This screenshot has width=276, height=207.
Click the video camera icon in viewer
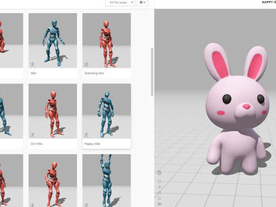[159, 204]
